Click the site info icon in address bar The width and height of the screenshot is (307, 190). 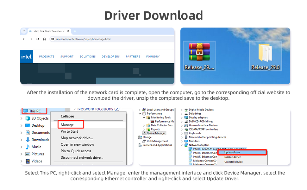[x=53, y=39]
